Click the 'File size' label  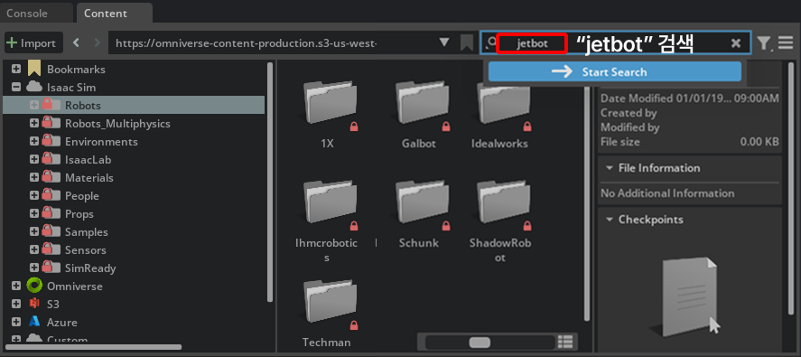pyautogui.click(x=619, y=142)
